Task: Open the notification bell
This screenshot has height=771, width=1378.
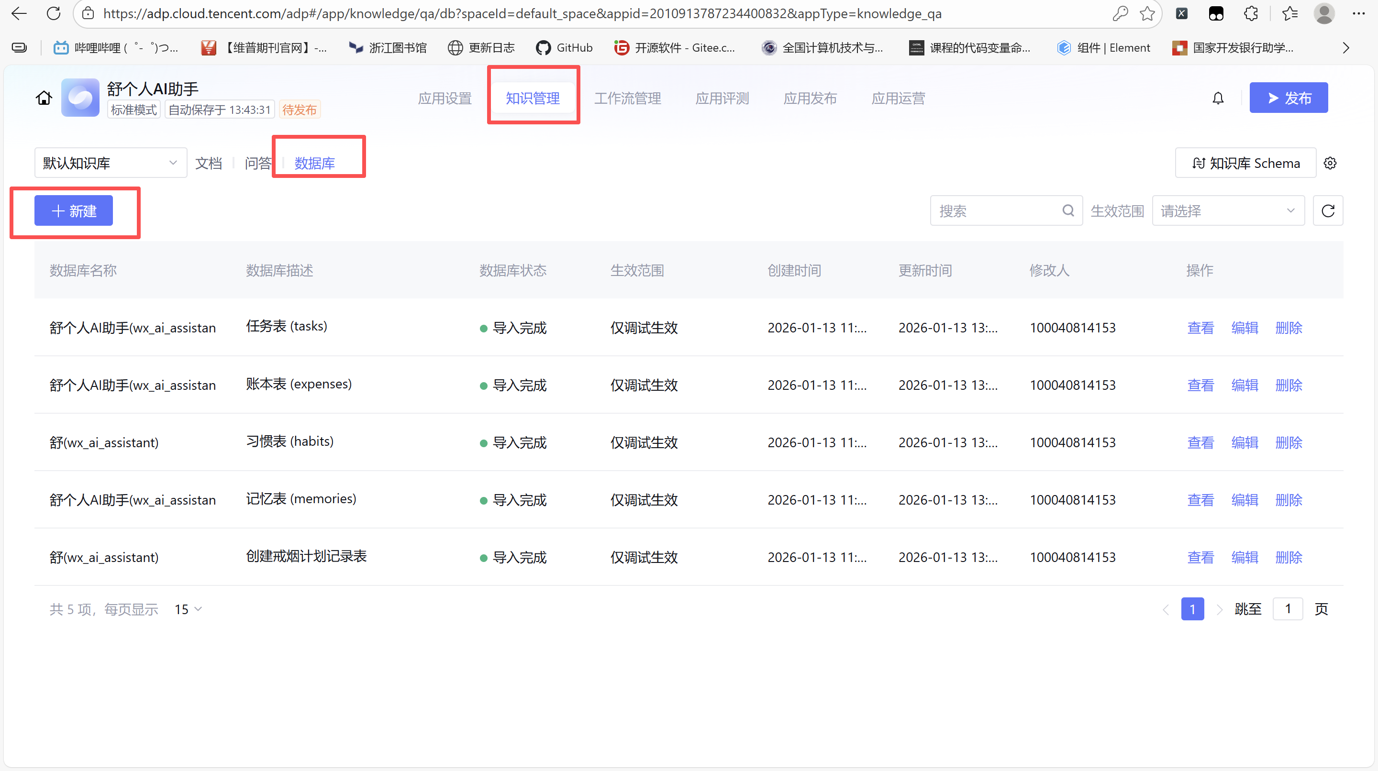Action: tap(1218, 98)
